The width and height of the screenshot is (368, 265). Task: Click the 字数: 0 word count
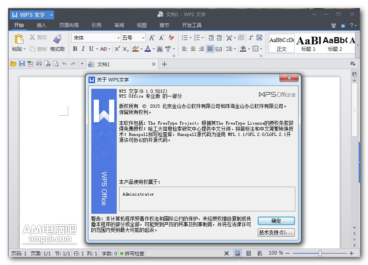pos(109,253)
